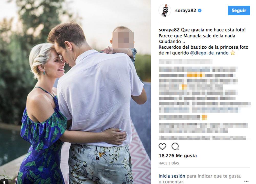Open the Inicia sesión login link
The width and height of the screenshot is (256, 184).
coord(172,176)
